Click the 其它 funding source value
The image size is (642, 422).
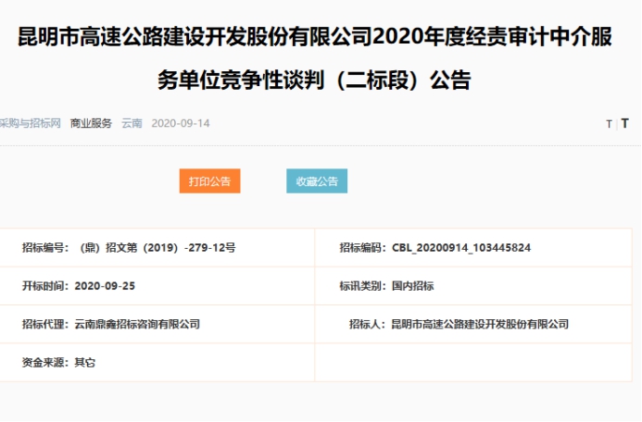84,363
